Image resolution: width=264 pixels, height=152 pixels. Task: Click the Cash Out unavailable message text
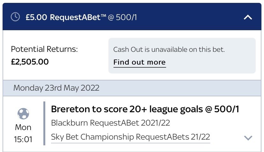[x=169, y=50]
